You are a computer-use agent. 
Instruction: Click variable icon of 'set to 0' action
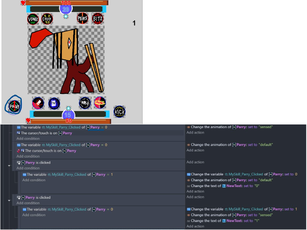188,174
